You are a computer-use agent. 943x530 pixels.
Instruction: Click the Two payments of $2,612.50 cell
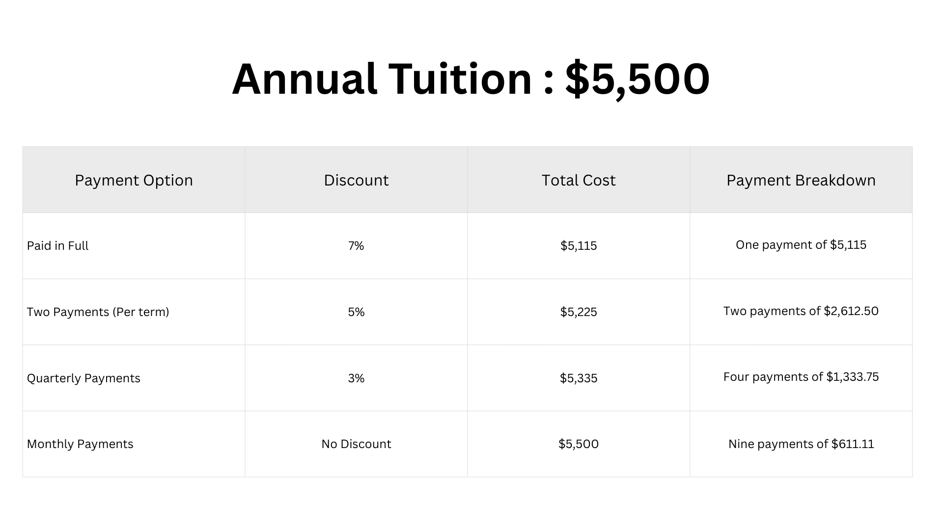tap(801, 311)
